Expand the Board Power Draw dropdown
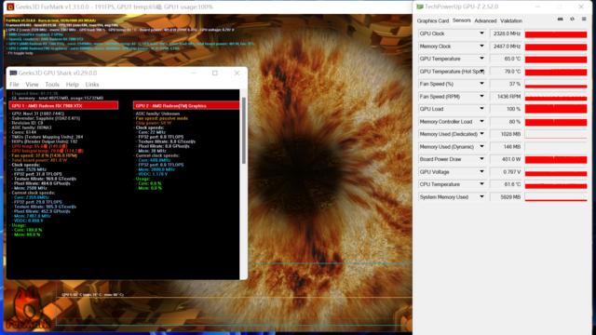This screenshot has height=335, width=596. [481, 159]
